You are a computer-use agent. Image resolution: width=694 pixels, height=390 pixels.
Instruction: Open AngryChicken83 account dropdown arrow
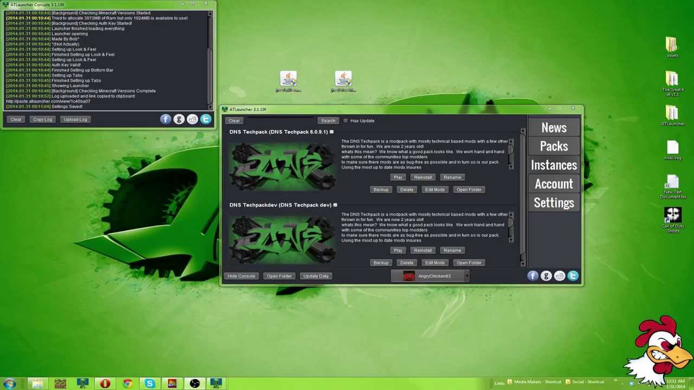tap(466, 276)
